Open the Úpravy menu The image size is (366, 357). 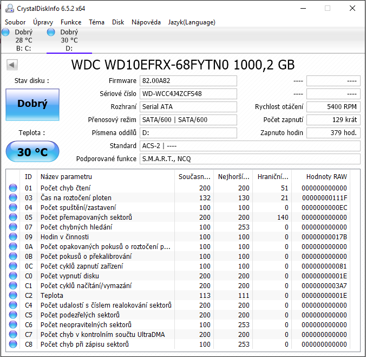[x=43, y=22]
